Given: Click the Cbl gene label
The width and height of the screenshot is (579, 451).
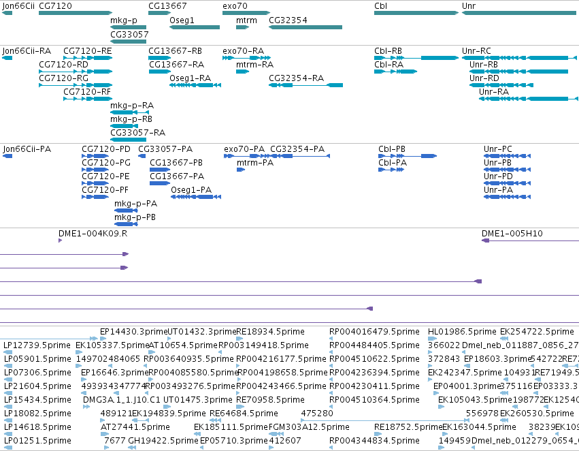Looking at the screenshot, I should [x=381, y=6].
